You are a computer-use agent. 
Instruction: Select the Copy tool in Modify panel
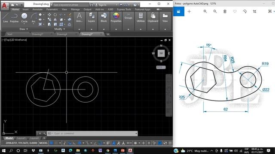pos(49,20)
